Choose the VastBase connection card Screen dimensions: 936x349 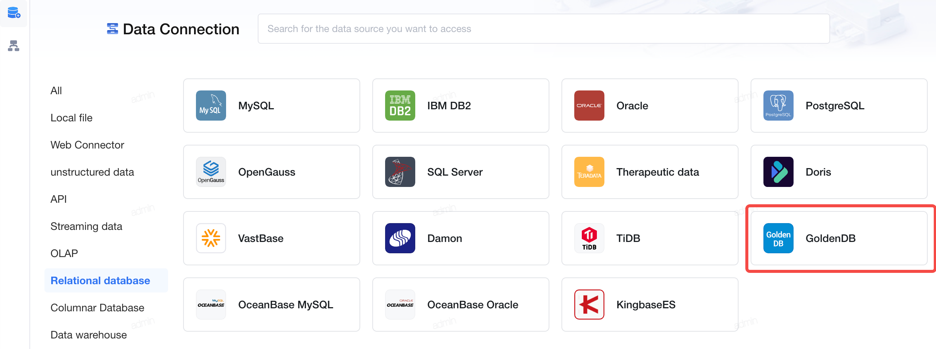(272, 238)
